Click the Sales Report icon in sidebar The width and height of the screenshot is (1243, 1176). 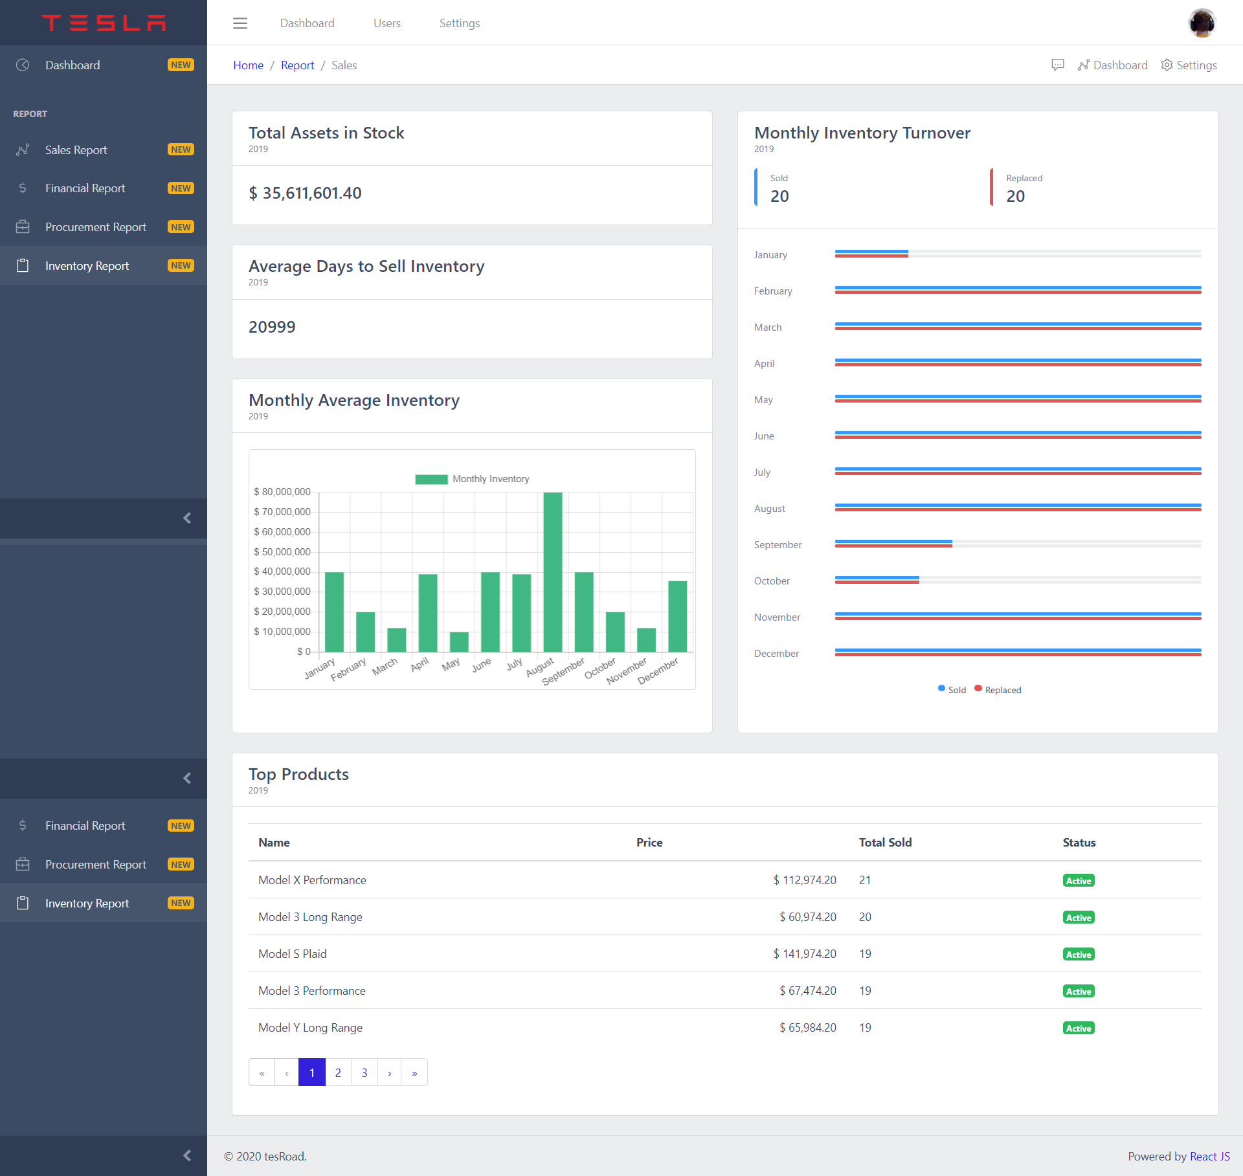coord(22,150)
